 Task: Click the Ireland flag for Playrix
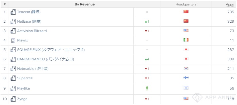click(x=186, y=40)
